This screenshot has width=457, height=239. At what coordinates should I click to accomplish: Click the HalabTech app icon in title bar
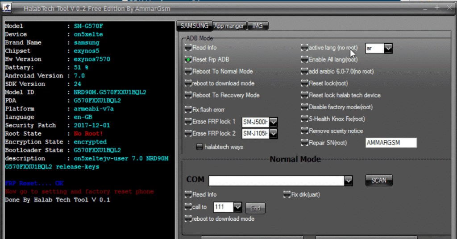click(6, 8)
